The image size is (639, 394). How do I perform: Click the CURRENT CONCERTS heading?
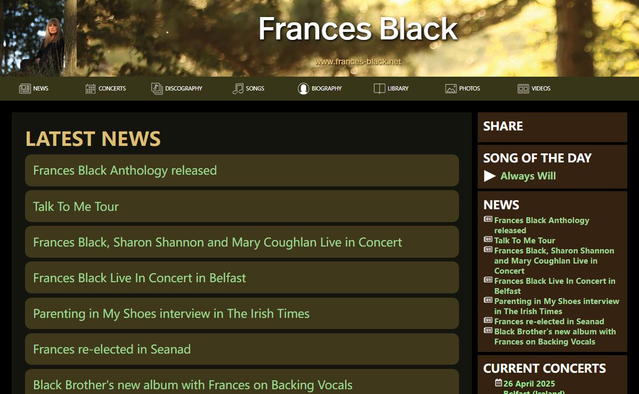(544, 368)
